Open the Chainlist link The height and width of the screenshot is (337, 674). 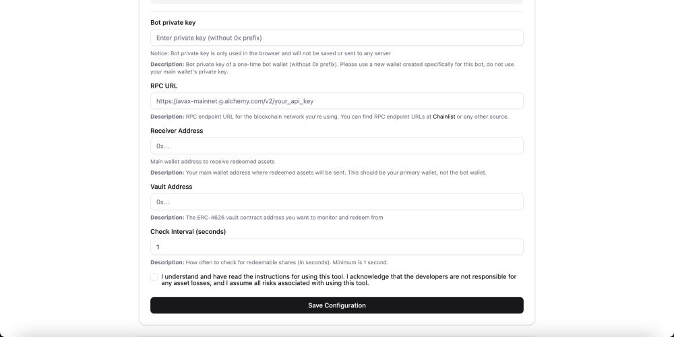point(444,117)
